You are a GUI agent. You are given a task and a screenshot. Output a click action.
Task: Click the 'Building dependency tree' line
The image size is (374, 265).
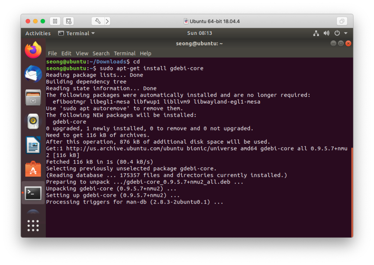point(86,82)
